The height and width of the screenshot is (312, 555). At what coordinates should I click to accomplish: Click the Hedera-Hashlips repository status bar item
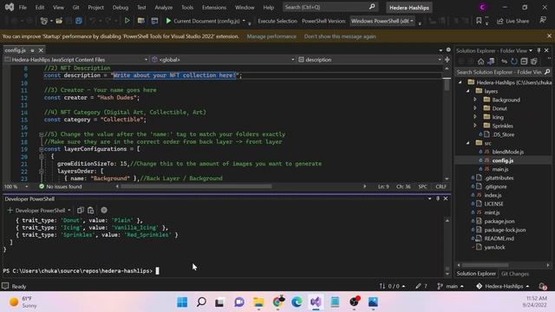pos(502,286)
